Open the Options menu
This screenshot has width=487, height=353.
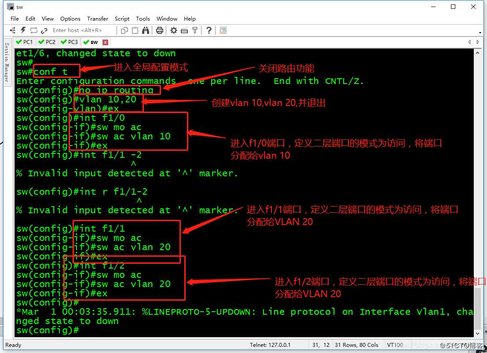(70, 18)
